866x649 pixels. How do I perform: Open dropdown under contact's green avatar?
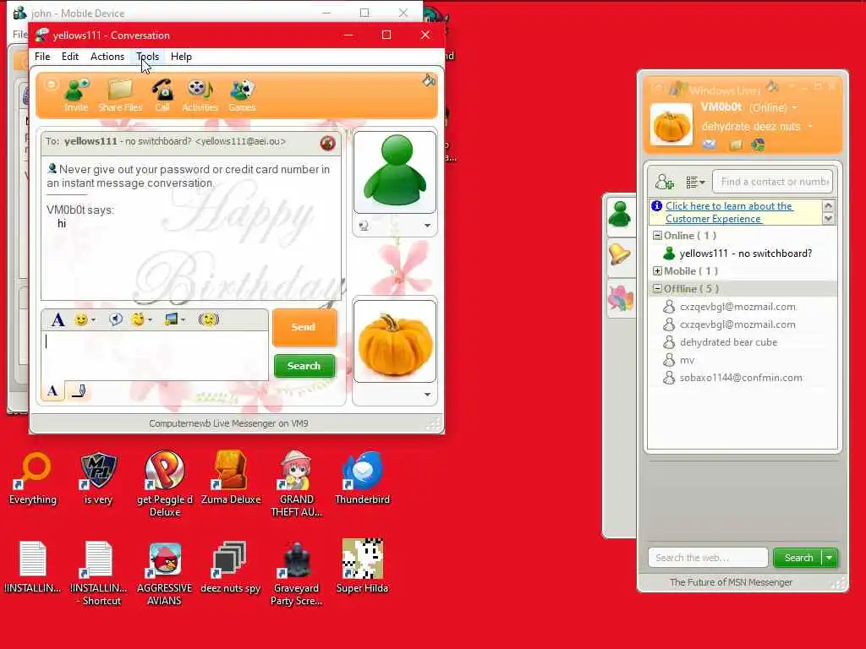(427, 225)
